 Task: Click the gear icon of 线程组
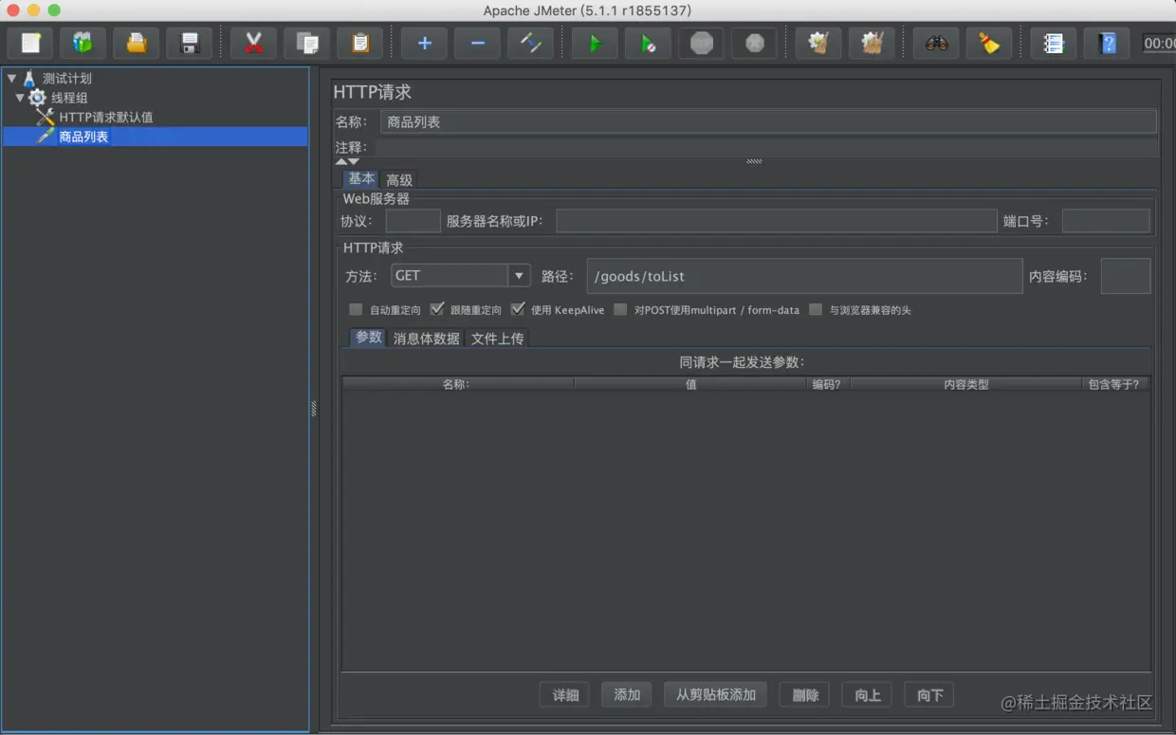(x=37, y=98)
